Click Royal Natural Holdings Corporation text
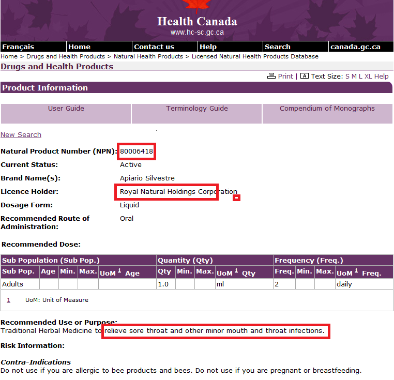 click(178, 191)
